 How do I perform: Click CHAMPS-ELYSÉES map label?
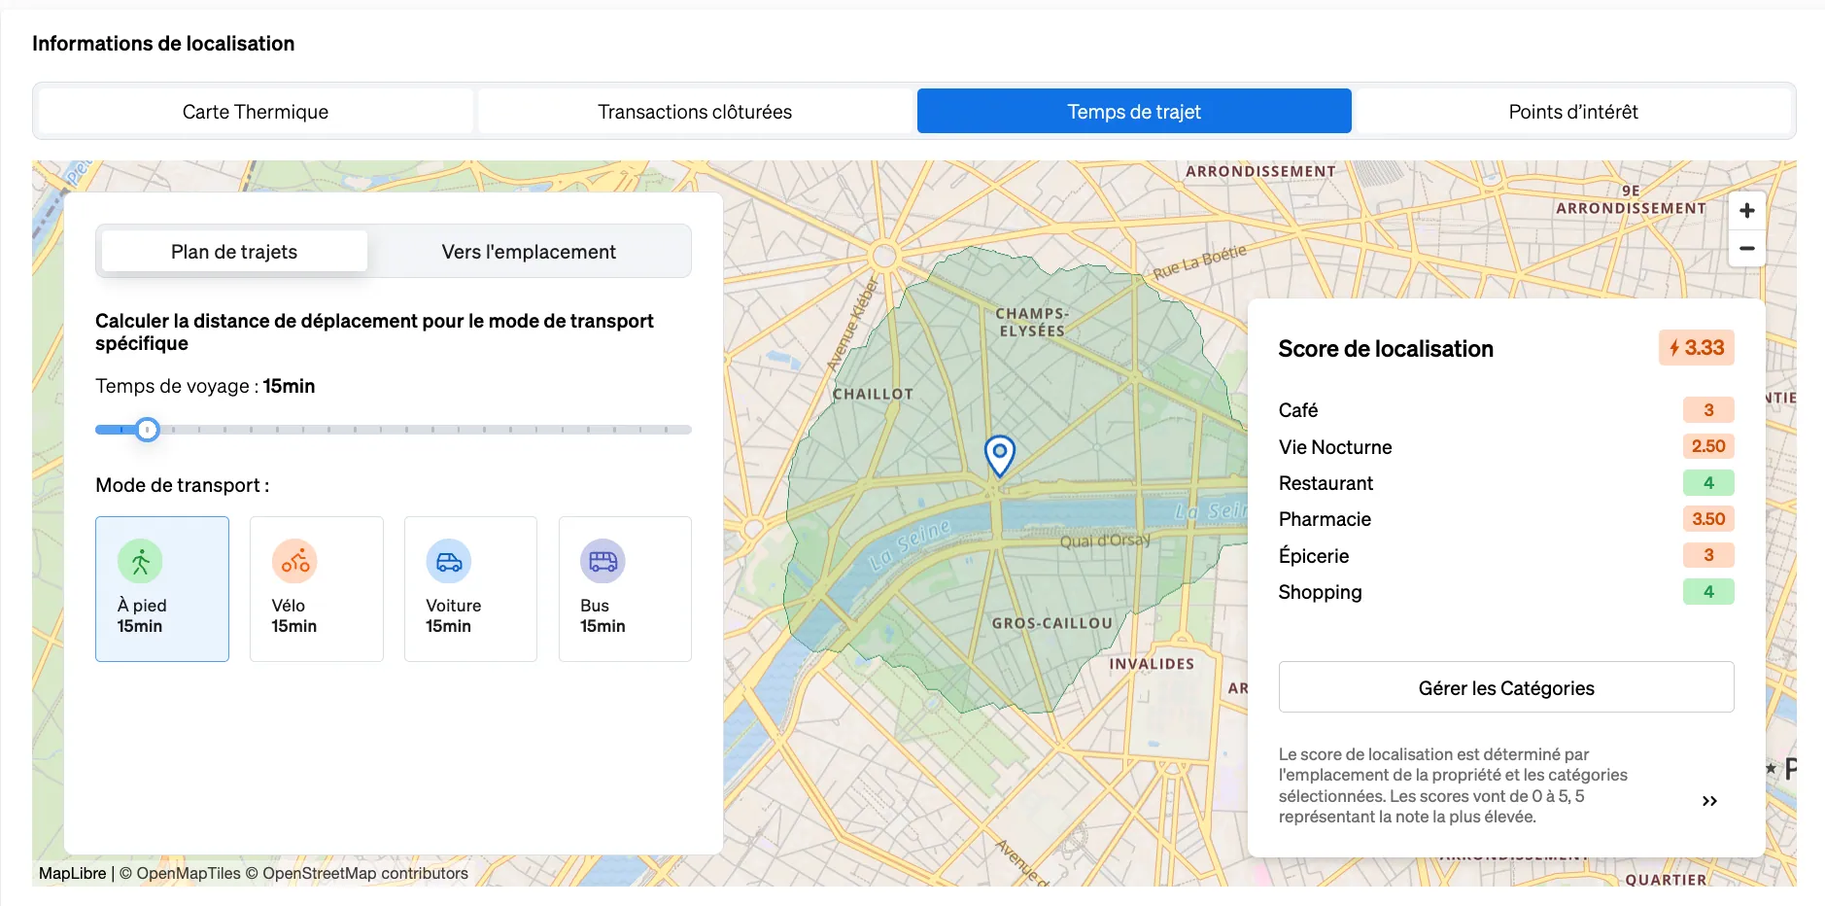pyautogui.click(x=1032, y=322)
